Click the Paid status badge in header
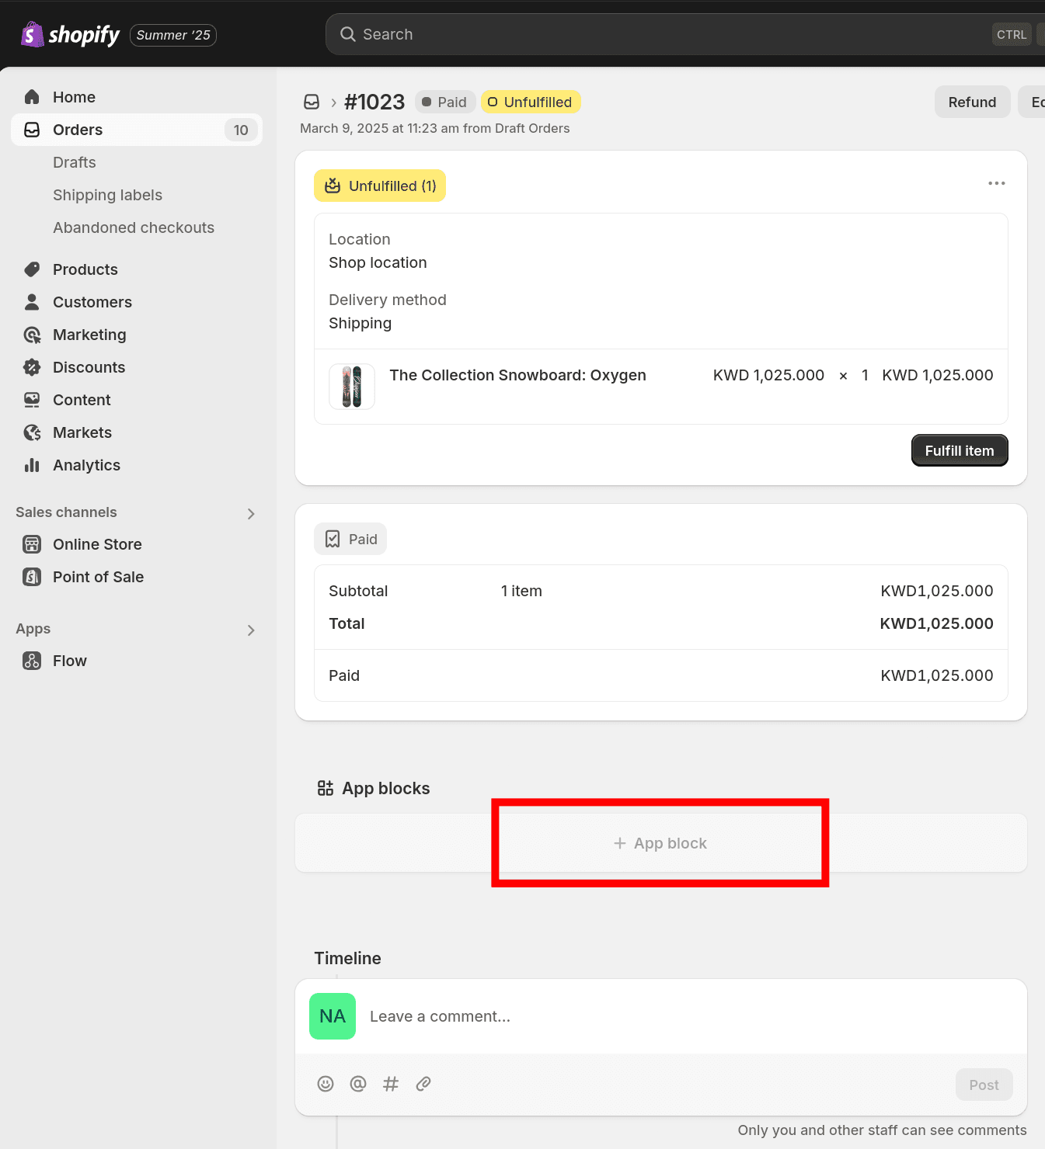This screenshot has height=1149, width=1045. coord(444,102)
